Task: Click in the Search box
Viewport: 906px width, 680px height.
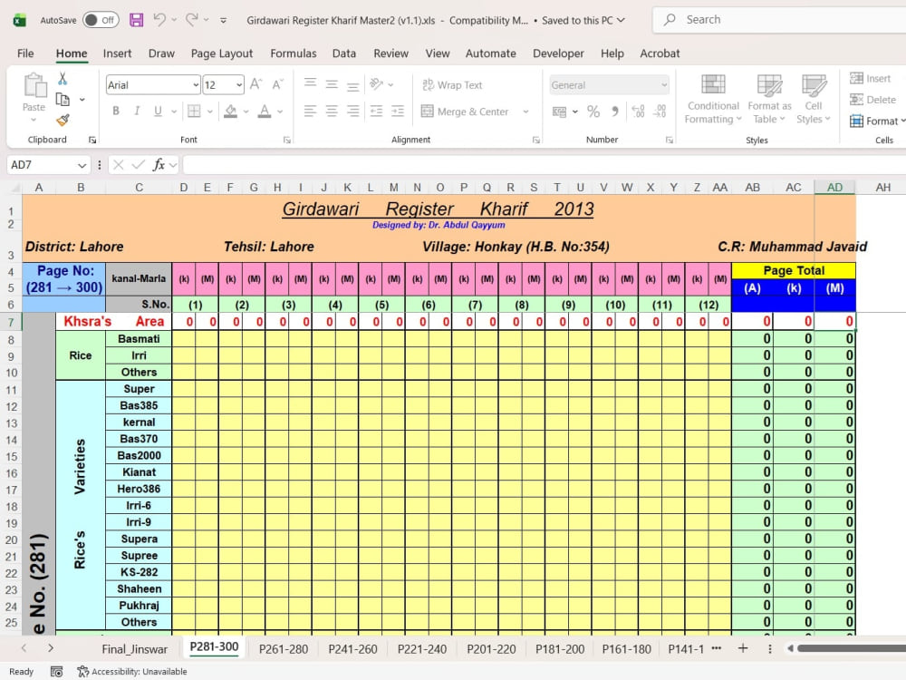Action: pos(779,20)
